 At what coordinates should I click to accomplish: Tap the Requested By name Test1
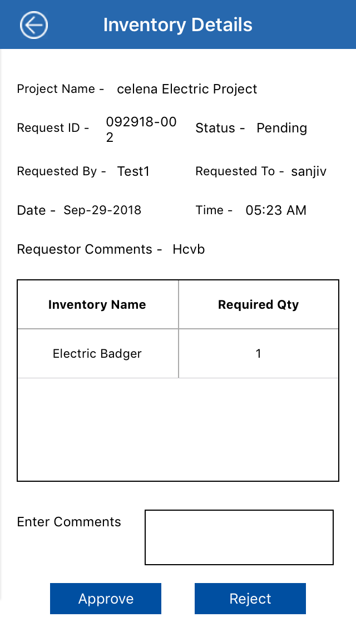pyautogui.click(x=133, y=171)
